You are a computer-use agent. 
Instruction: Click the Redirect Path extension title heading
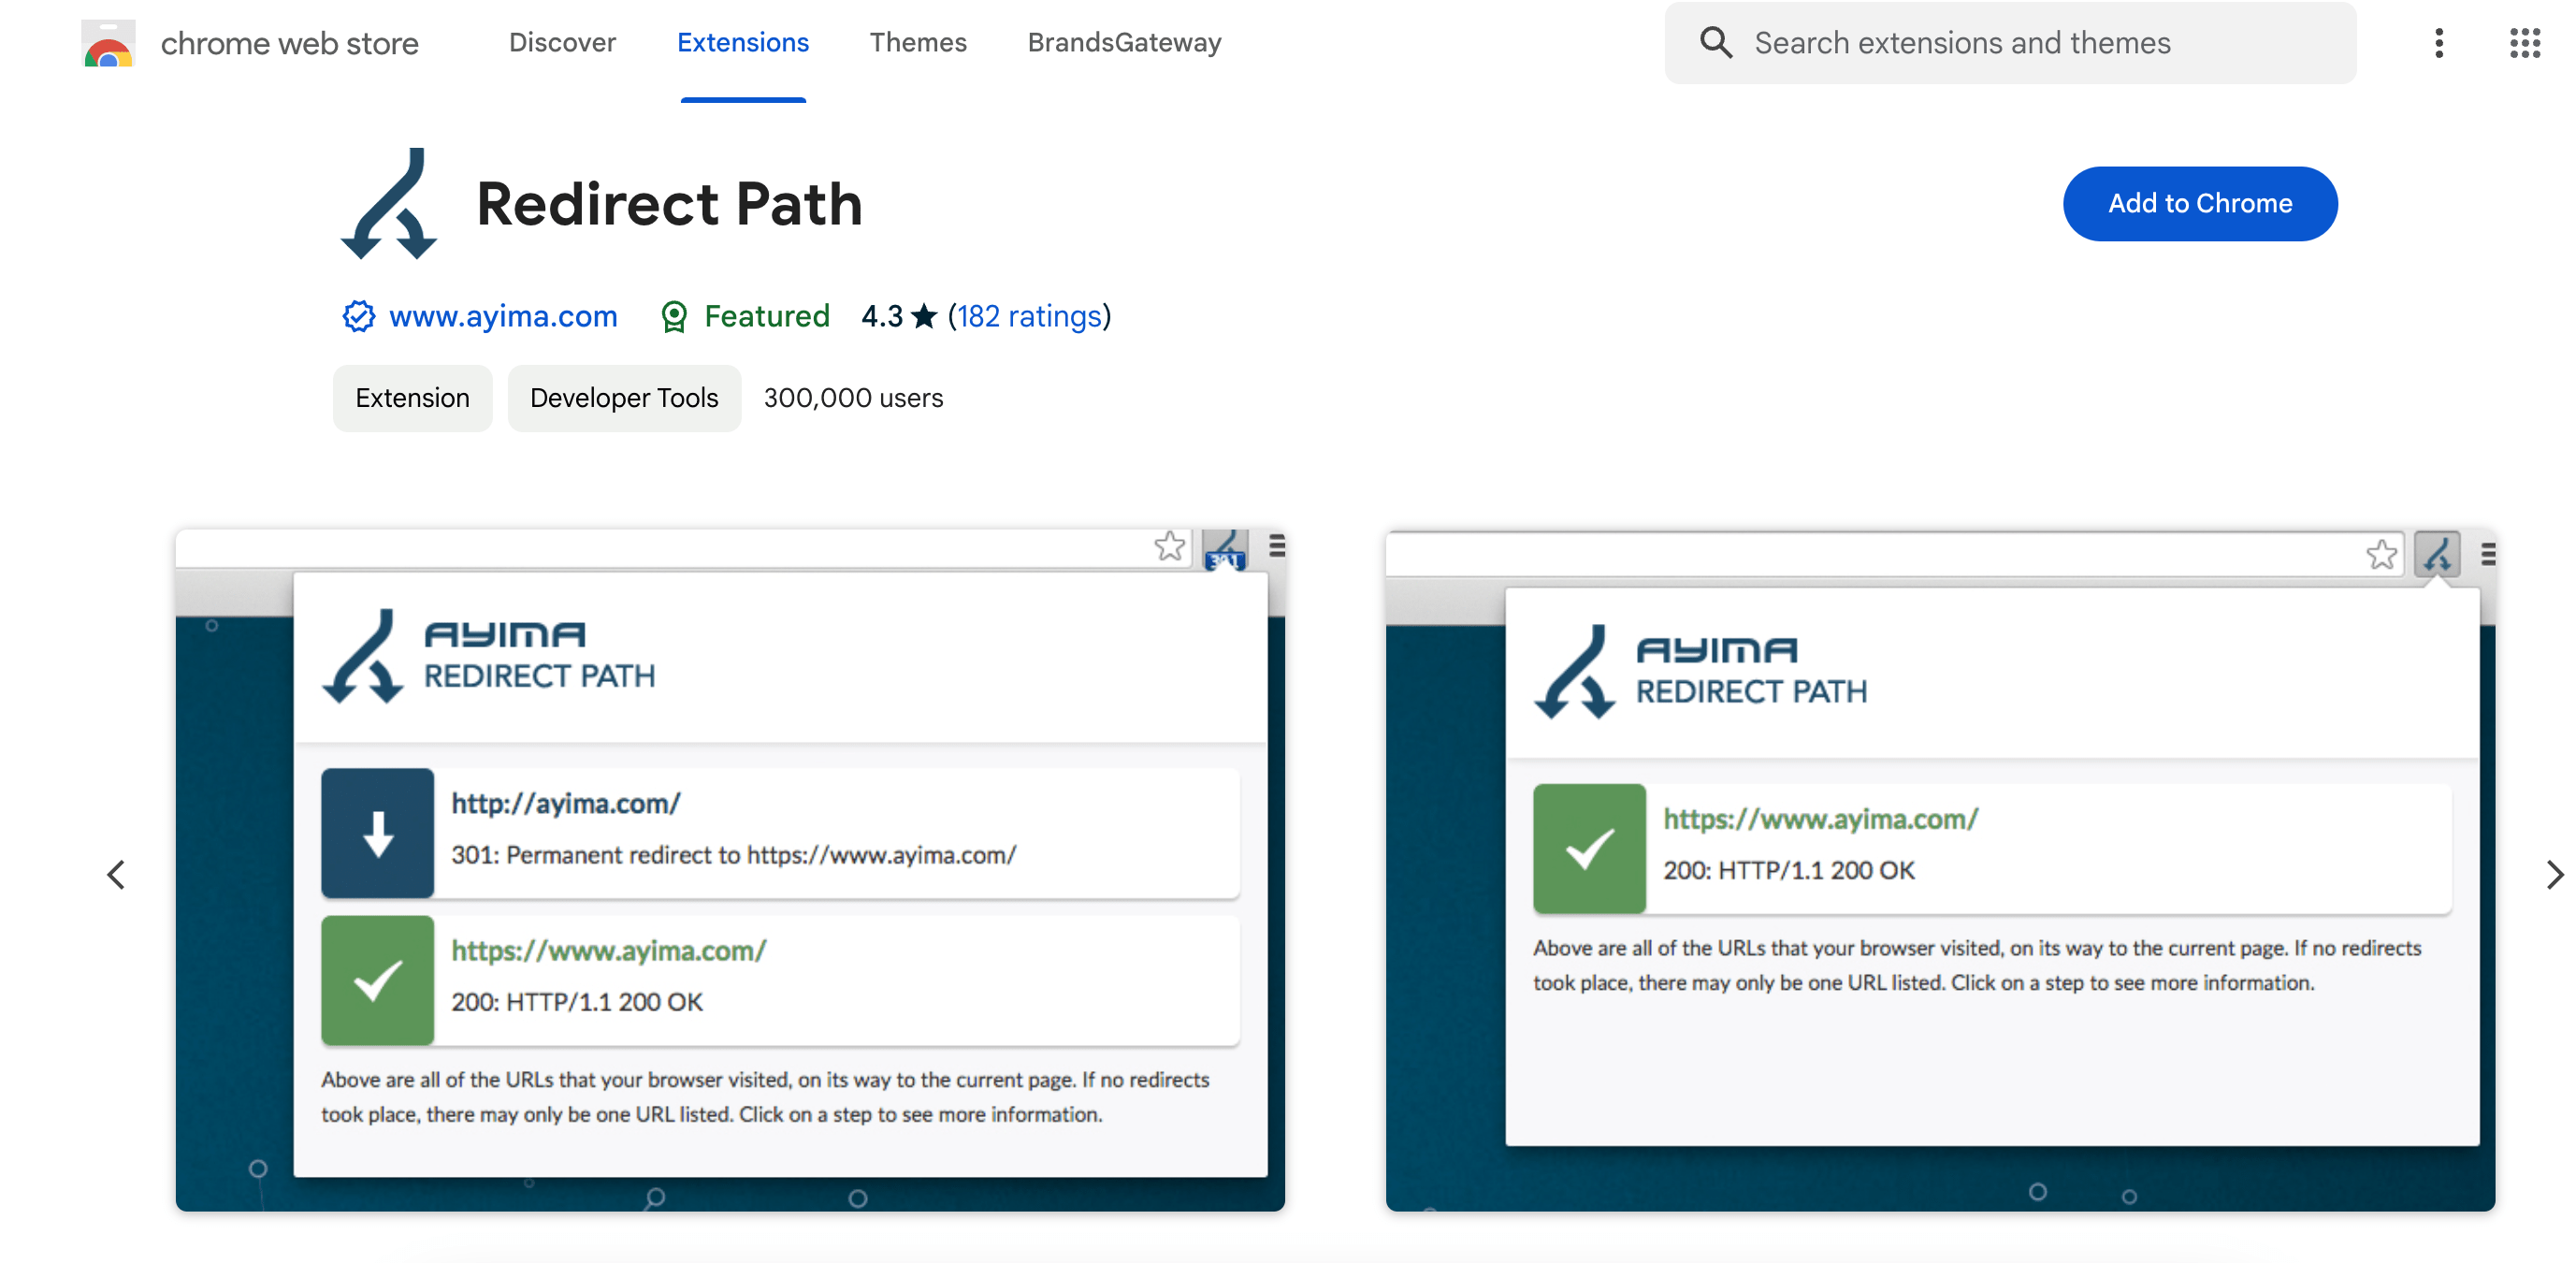point(669,204)
